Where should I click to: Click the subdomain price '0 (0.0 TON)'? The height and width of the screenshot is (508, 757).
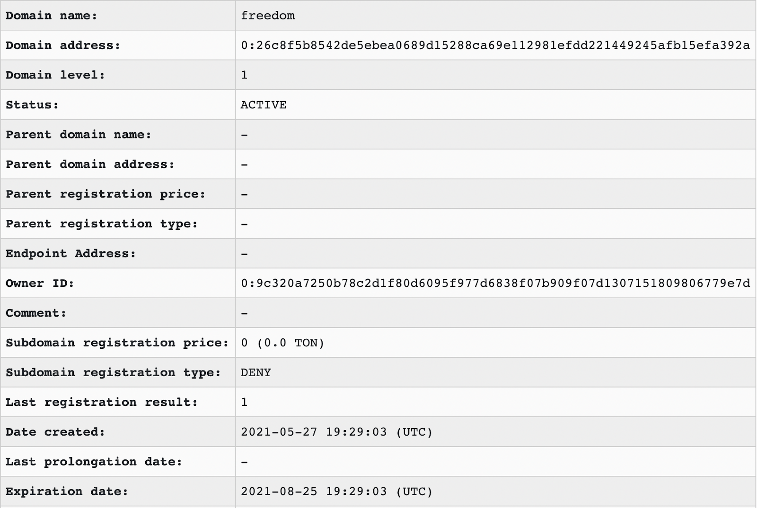pyautogui.click(x=283, y=343)
